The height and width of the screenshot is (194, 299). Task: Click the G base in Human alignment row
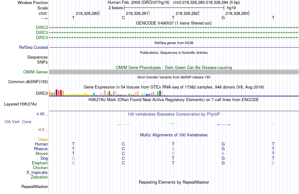pos(223,144)
